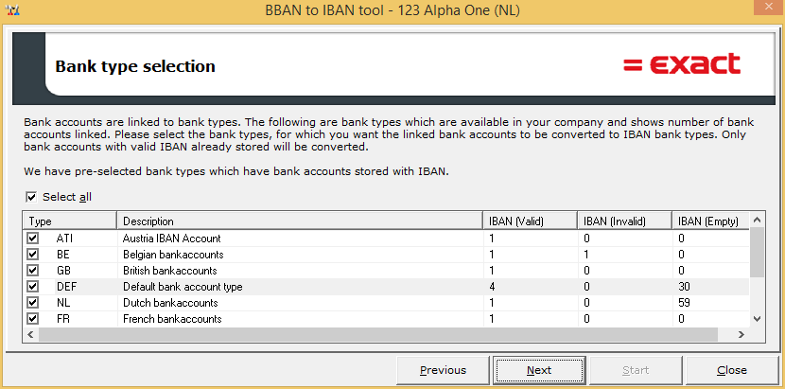The width and height of the screenshot is (785, 389).
Task: Click the vertical scrollbar up arrow
Action: click(757, 220)
